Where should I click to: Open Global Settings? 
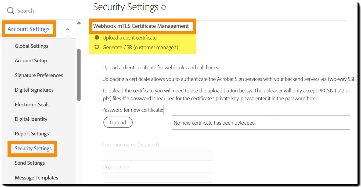pos(31,46)
